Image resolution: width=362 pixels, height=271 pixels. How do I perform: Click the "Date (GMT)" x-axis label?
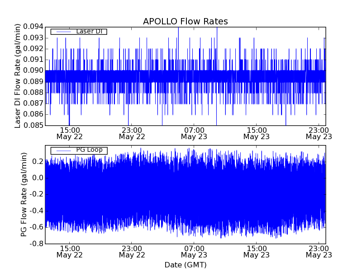tap(185, 265)
